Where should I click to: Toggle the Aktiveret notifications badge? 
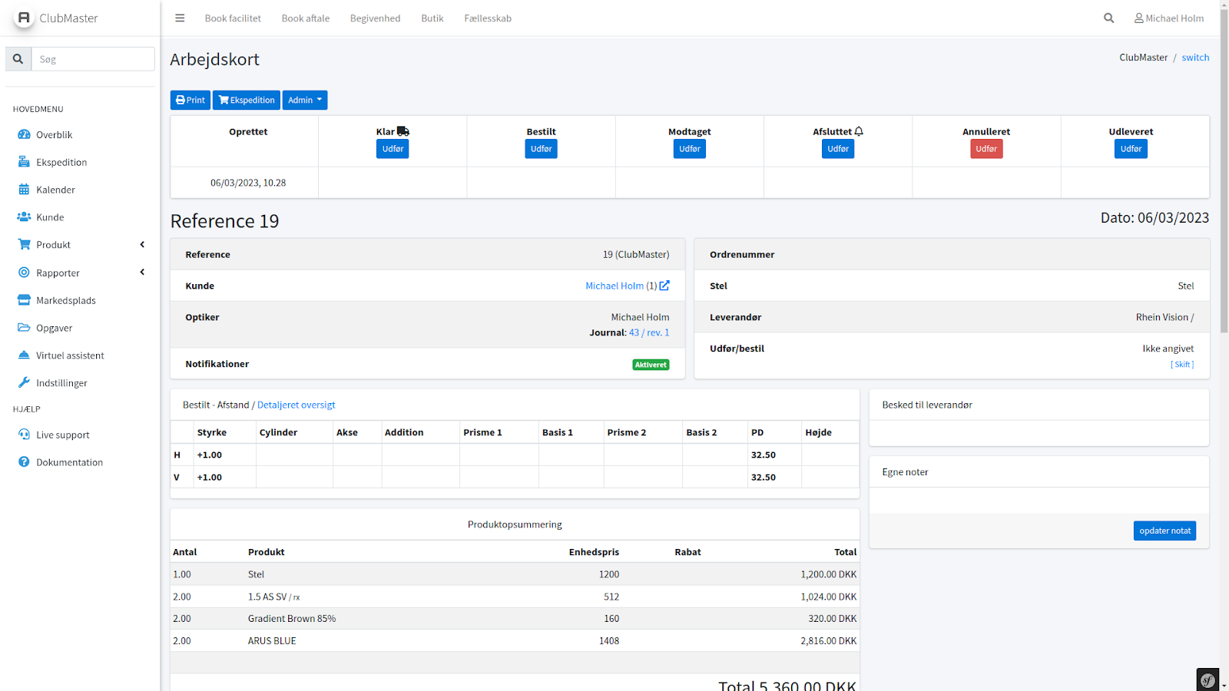tap(650, 365)
